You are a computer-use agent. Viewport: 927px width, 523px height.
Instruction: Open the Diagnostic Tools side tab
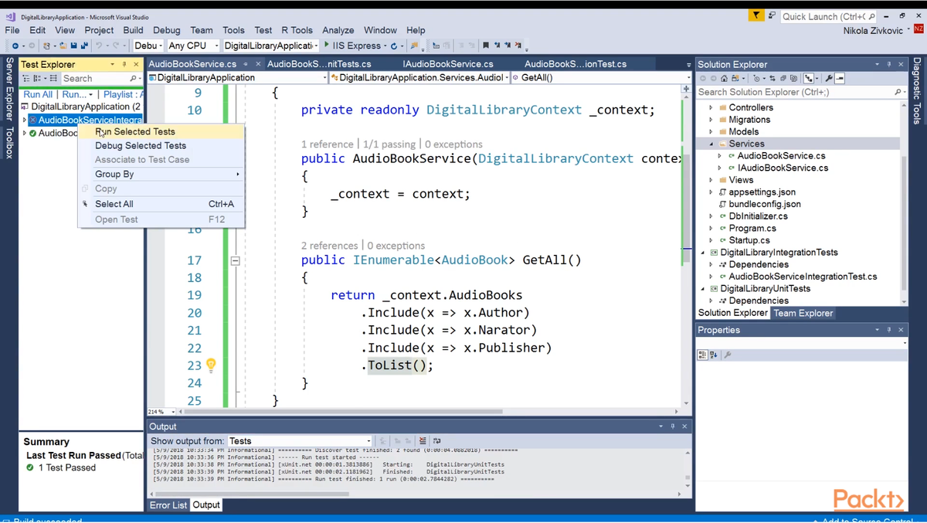pyautogui.click(x=917, y=90)
